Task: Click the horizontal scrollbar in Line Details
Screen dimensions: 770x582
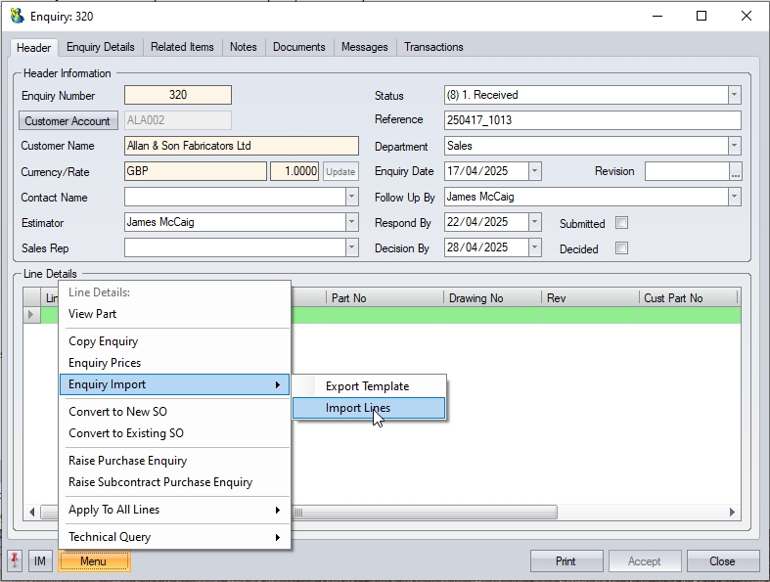Action: pos(426,512)
